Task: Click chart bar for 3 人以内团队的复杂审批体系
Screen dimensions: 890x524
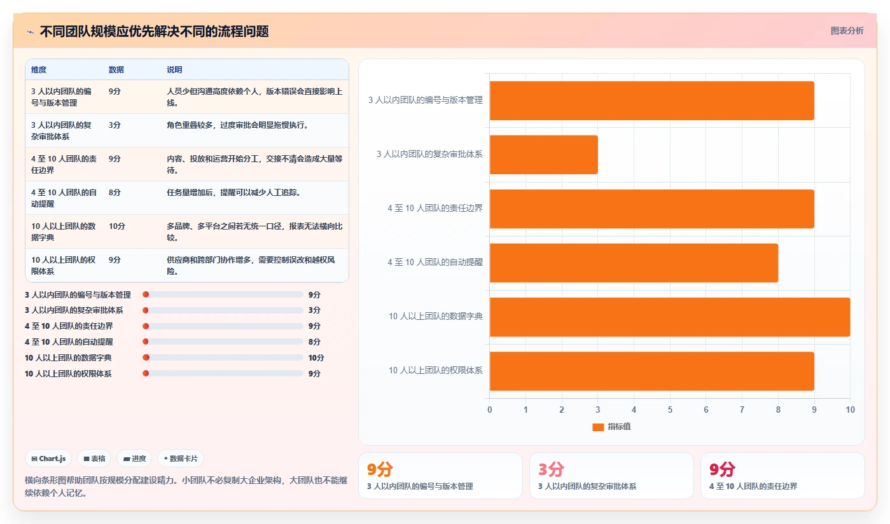Action: [x=544, y=155]
